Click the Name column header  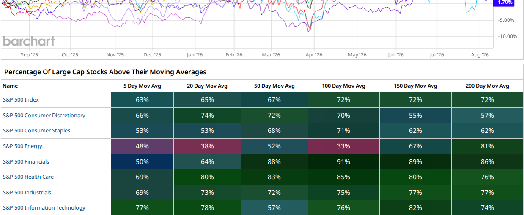coord(10,86)
